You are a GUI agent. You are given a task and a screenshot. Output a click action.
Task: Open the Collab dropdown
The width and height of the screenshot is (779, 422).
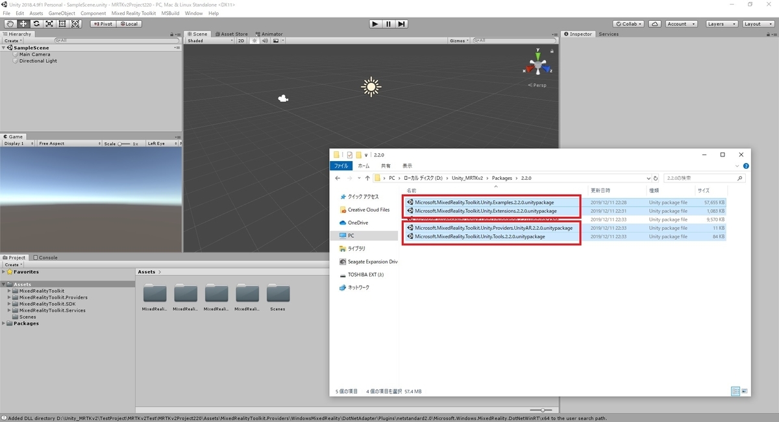628,23
